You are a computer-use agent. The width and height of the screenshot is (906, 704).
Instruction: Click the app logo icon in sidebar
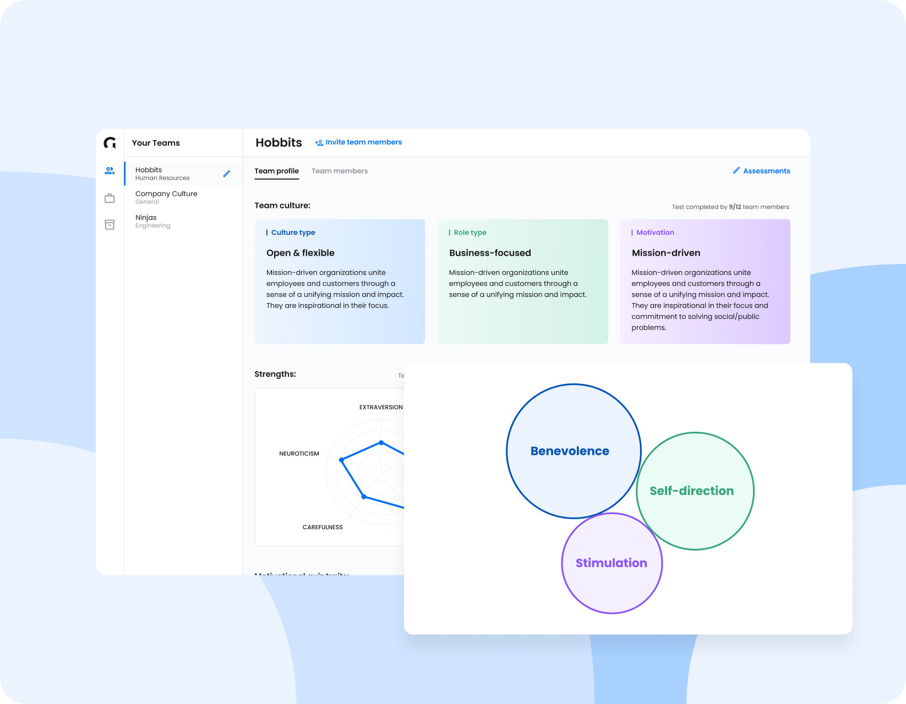coord(110,143)
